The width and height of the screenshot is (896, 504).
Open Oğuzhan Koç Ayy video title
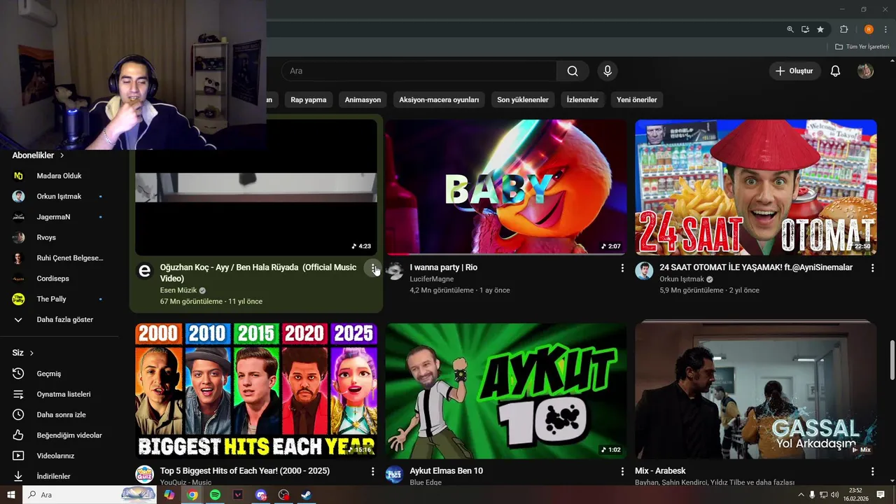tap(258, 273)
